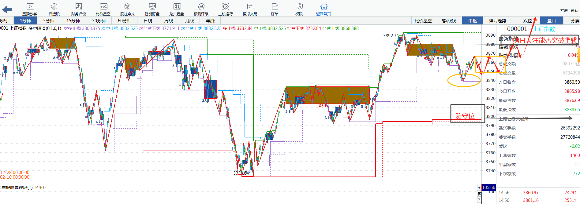580x204 pixels.
Task: Open the 扩展 menu
Action: coord(564,11)
